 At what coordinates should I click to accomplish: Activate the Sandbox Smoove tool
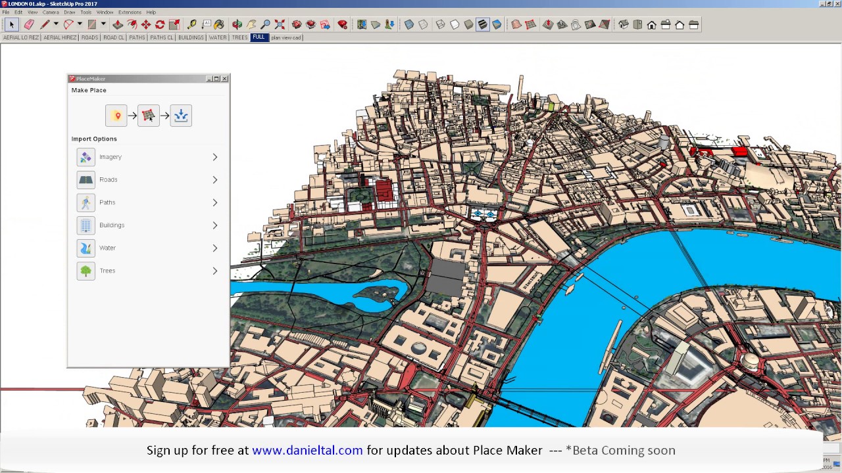548,24
